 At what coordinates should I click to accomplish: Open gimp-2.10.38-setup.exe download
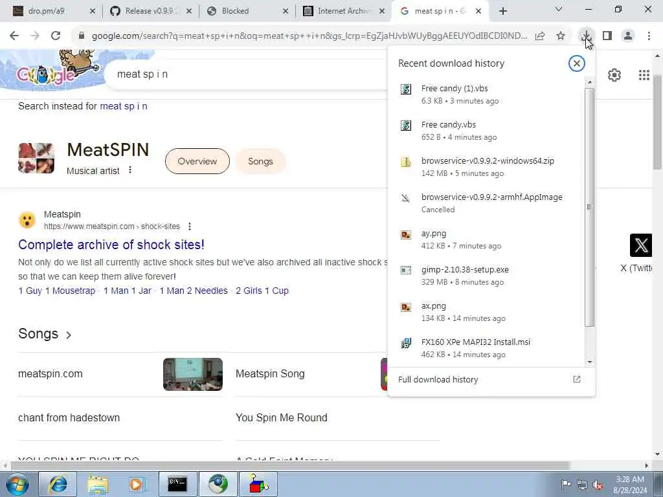(x=486, y=276)
